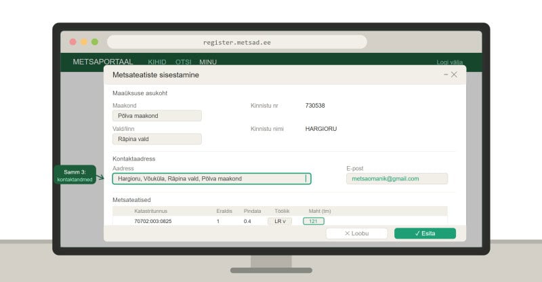Click the Maht field showing 121
Viewport: 542px width, 282px height.
pyautogui.click(x=314, y=221)
